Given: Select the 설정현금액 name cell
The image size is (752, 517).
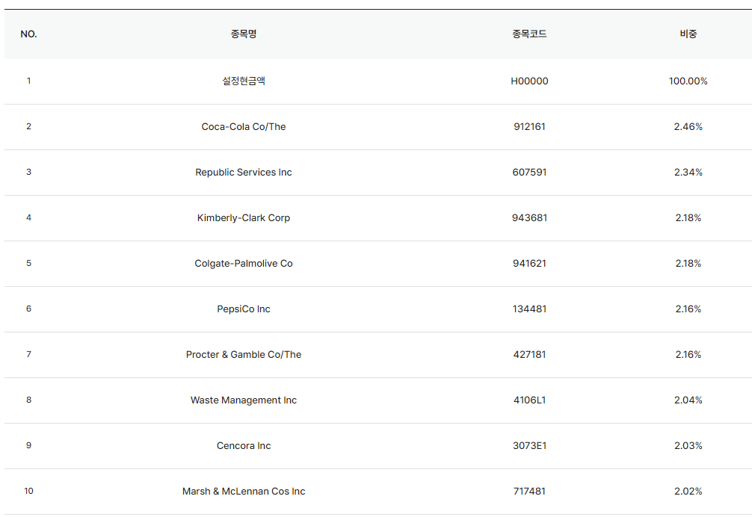Looking at the screenshot, I should tap(244, 81).
